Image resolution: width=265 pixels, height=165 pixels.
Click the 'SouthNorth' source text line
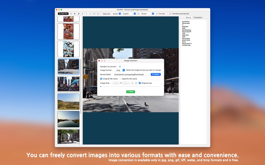(x=185, y=22)
